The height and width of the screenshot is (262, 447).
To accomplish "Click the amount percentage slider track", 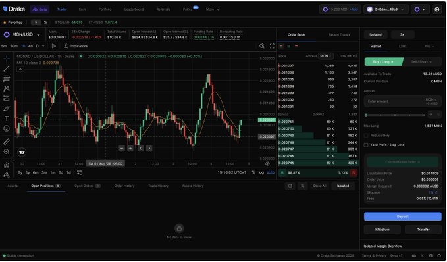I will [395, 115].
